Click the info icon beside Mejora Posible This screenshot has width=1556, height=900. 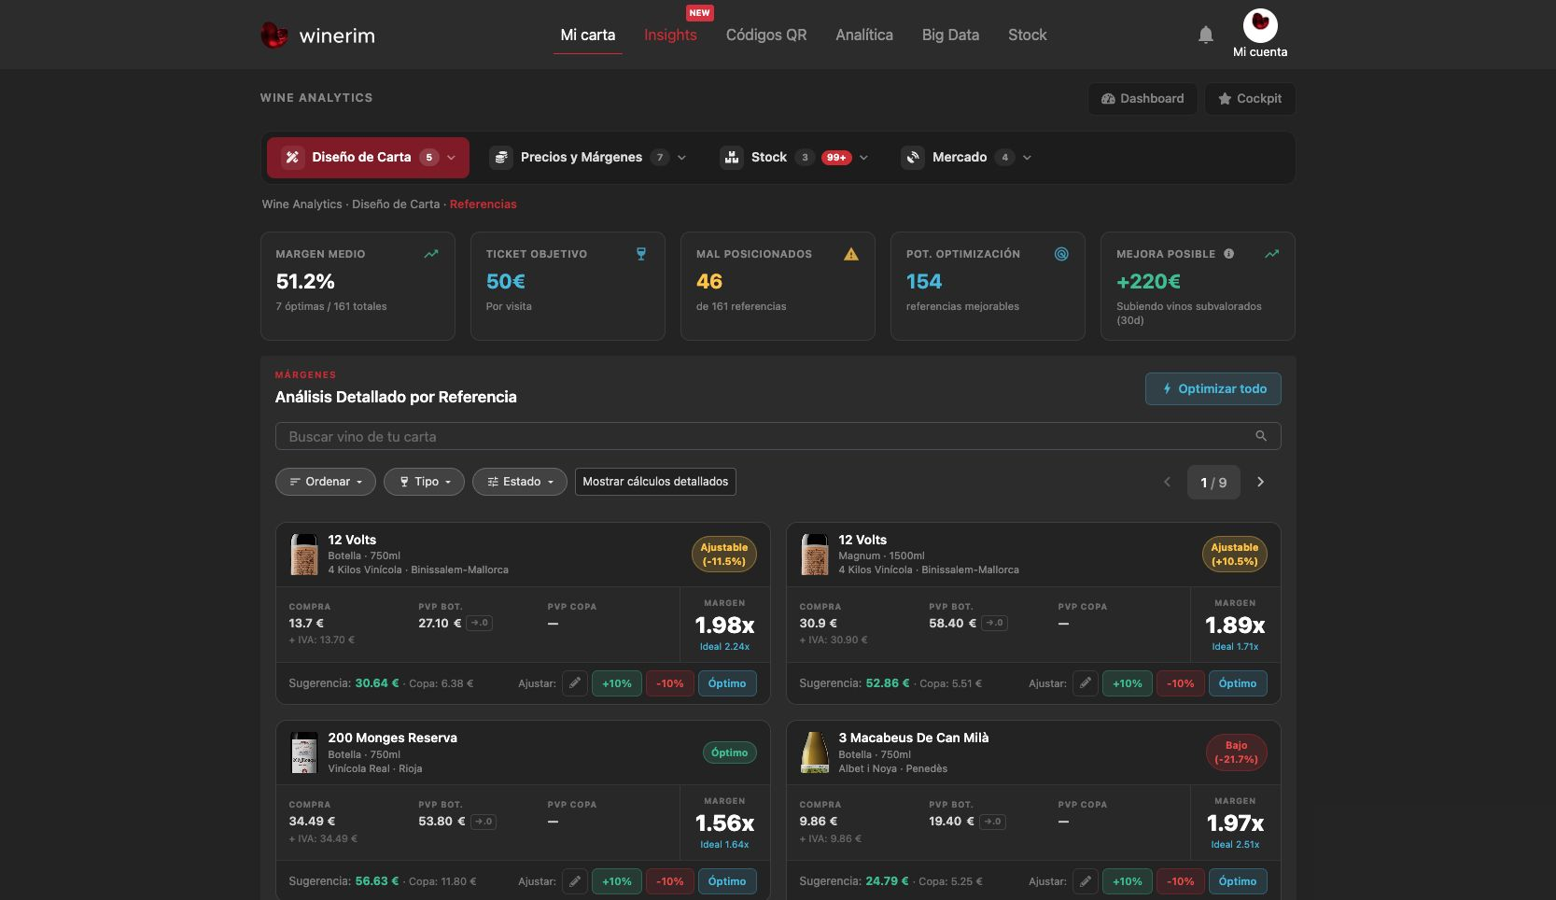pos(1228,254)
